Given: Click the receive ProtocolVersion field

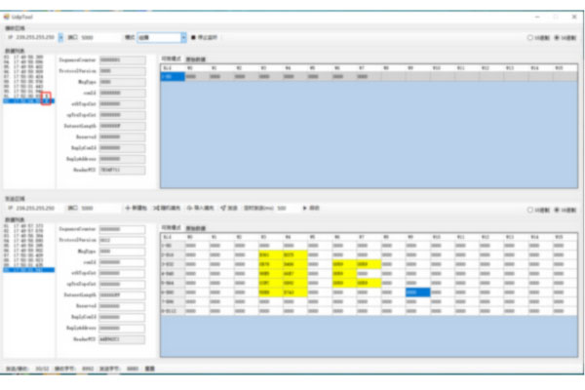Looking at the screenshot, I should pyautogui.click(x=123, y=71).
